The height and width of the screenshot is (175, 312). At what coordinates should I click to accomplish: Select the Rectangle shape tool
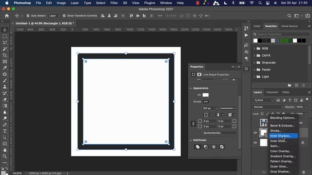click(5, 144)
